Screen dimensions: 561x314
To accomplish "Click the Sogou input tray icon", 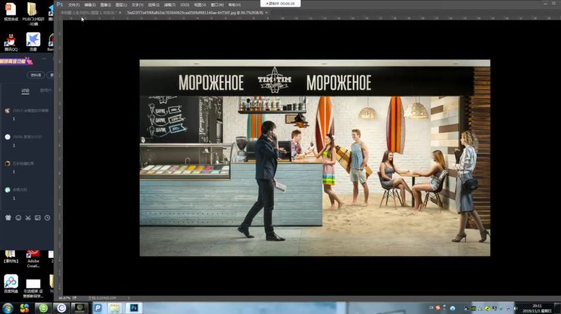I will click(438, 308).
